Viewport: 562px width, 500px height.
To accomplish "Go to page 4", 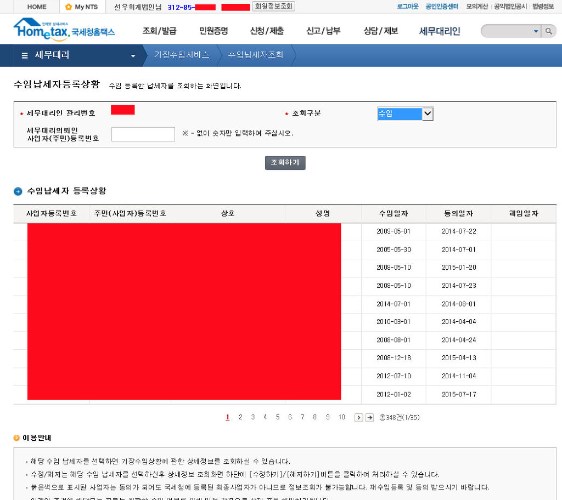I will pyautogui.click(x=265, y=417).
